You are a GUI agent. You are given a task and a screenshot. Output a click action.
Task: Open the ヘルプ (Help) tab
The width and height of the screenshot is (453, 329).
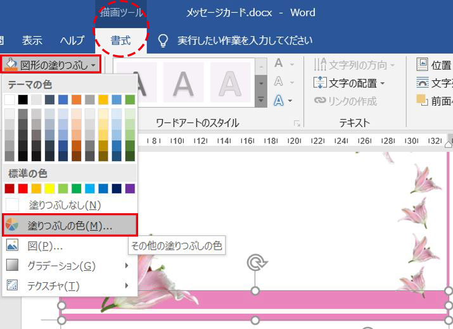[x=72, y=40]
